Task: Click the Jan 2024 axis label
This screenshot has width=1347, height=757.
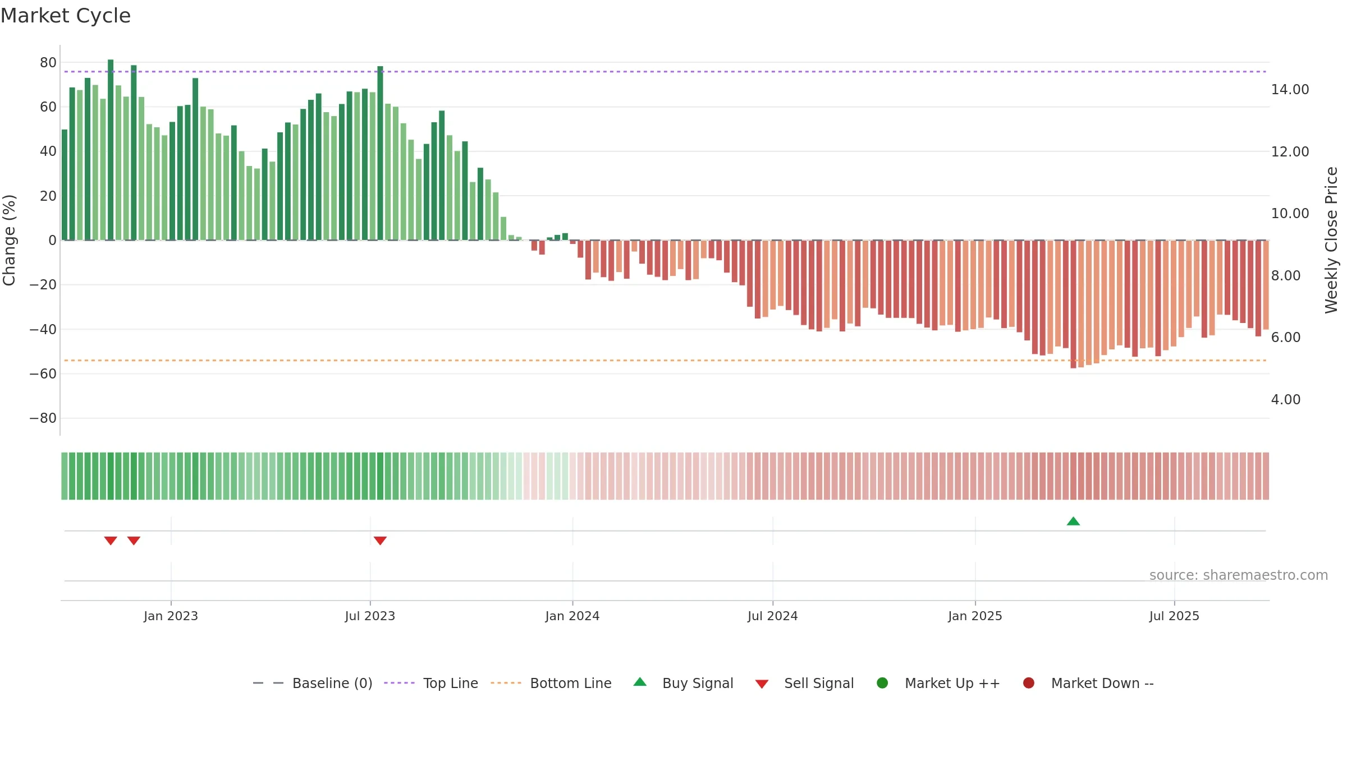Action: coord(572,616)
